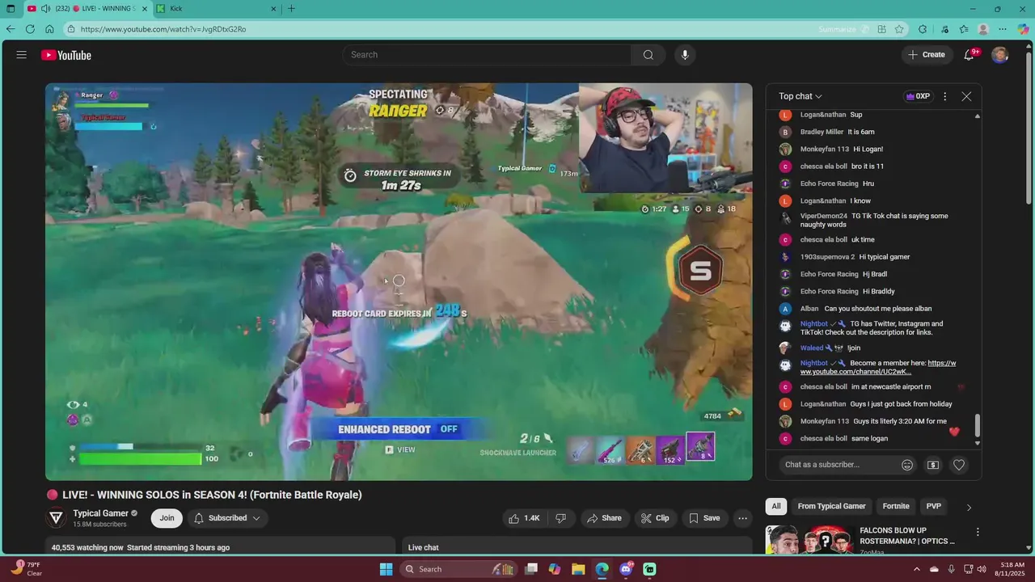The height and width of the screenshot is (582, 1035).
Task: Select the All filter chip
Action: click(x=776, y=507)
